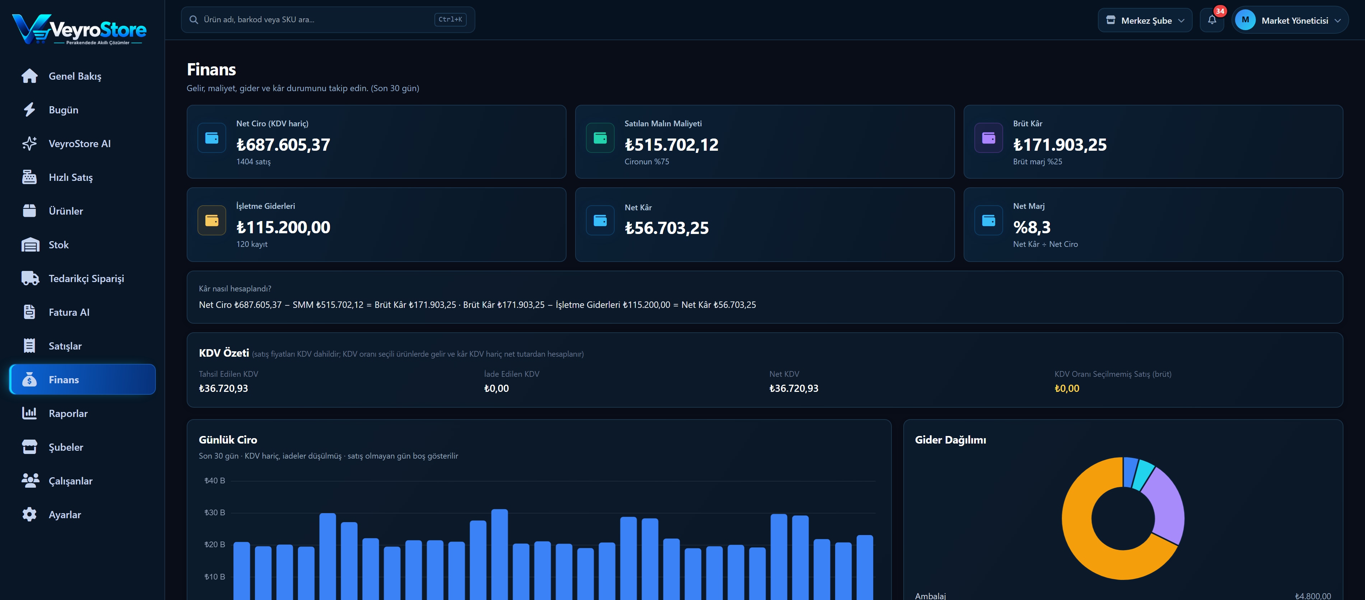Open the Genel Bakış menu item
1365x600 pixels.
(83, 76)
